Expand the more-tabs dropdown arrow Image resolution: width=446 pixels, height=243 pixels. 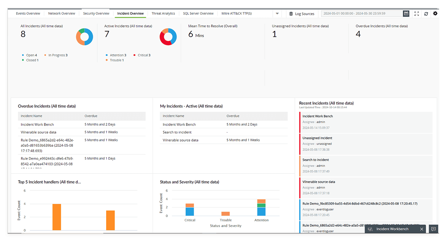click(277, 13)
